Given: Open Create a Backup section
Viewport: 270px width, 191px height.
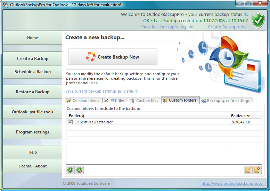Looking at the screenshot, I should click(32, 58).
